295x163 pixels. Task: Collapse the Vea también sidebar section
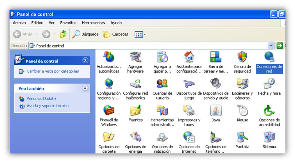85,88
